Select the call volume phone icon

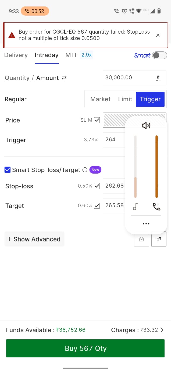tap(156, 207)
